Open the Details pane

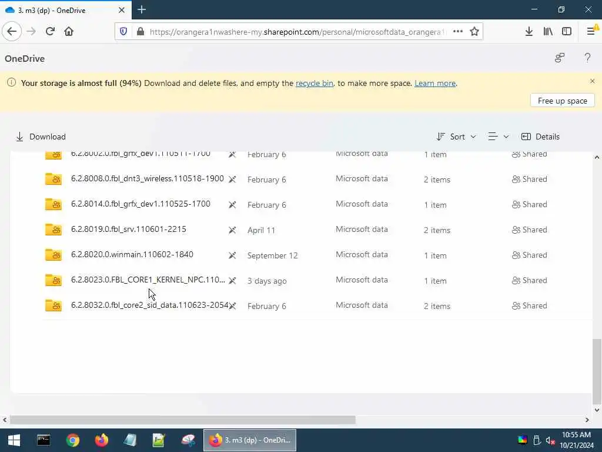(541, 137)
